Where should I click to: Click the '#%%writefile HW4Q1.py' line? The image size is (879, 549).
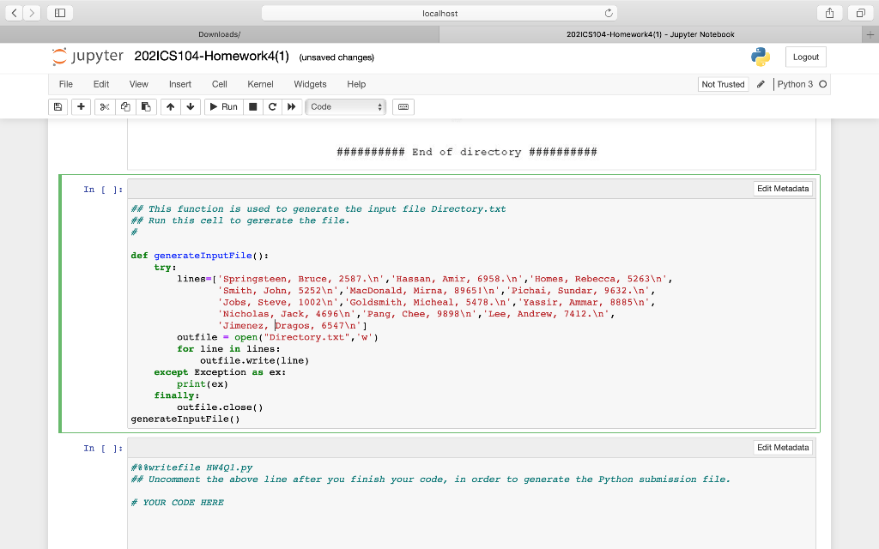[x=191, y=468]
